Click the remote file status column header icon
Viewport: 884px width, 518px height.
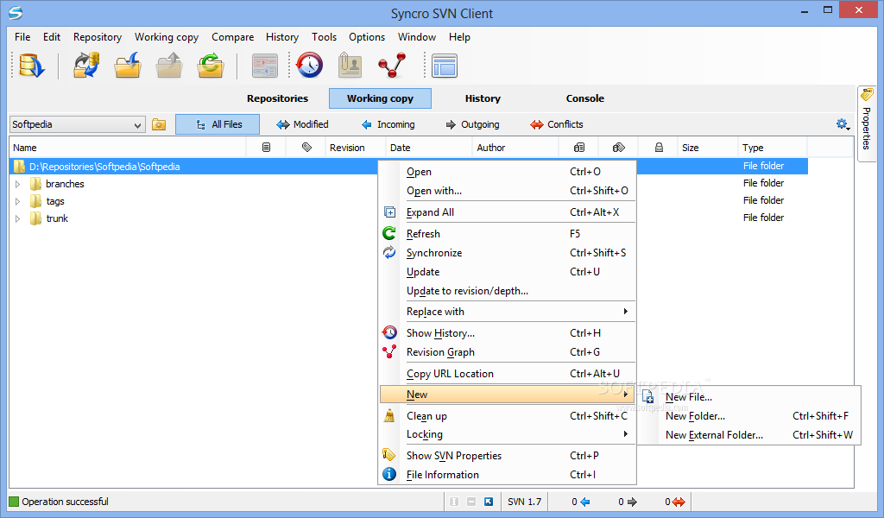579,147
